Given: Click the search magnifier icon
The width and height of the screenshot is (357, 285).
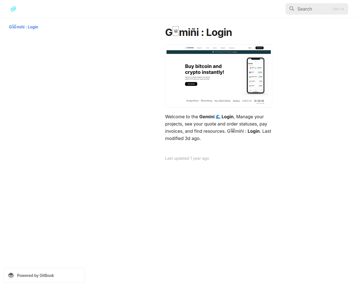Looking at the screenshot, I should click(x=292, y=9).
